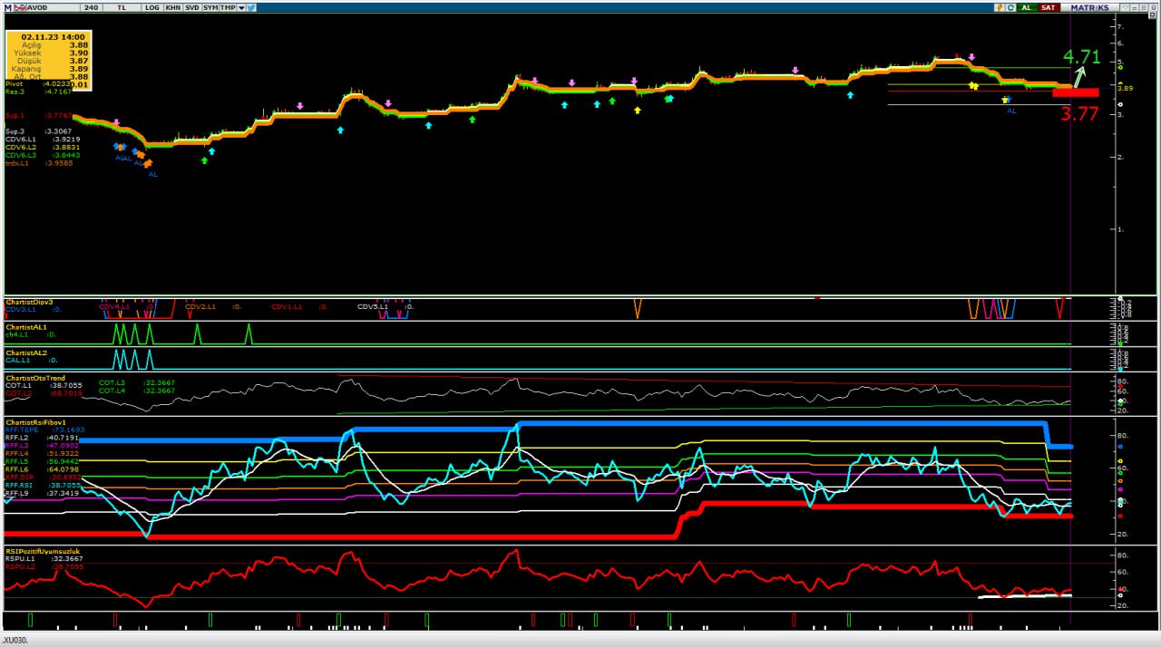The image size is (1161, 647).
Task: Toggle LOG scale mode
Action: pos(151,7)
